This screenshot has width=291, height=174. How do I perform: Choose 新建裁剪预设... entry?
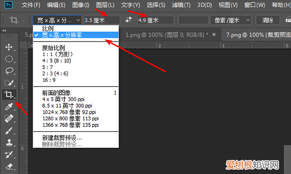(x=76, y=138)
